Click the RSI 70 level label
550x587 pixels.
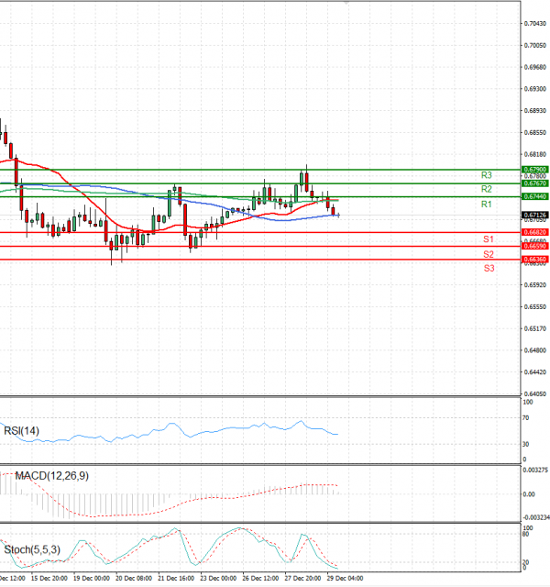(x=525, y=418)
